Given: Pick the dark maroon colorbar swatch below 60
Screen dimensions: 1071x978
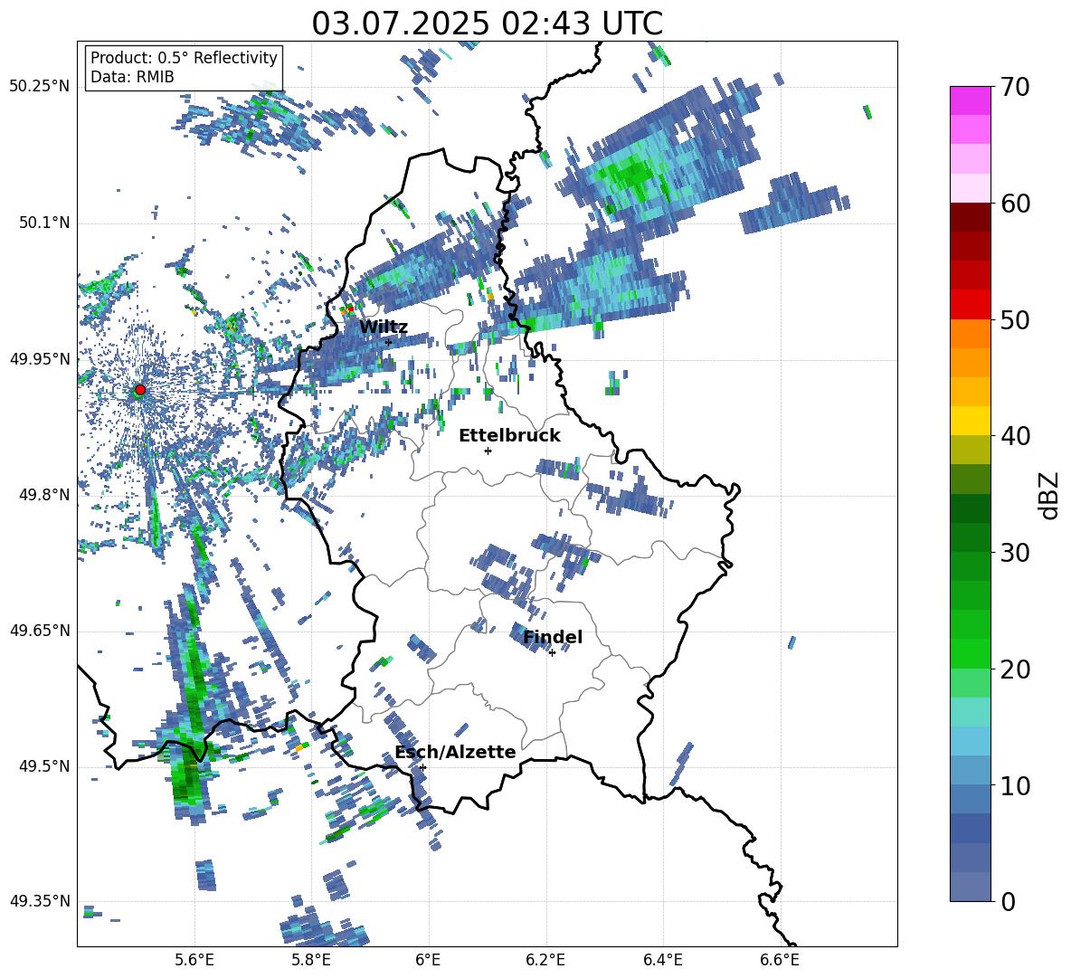Looking at the screenshot, I should pos(970,217).
